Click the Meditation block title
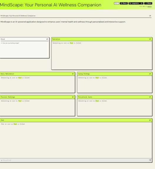The height and width of the screenshot is (169, 155). pyautogui.click(x=56, y=39)
